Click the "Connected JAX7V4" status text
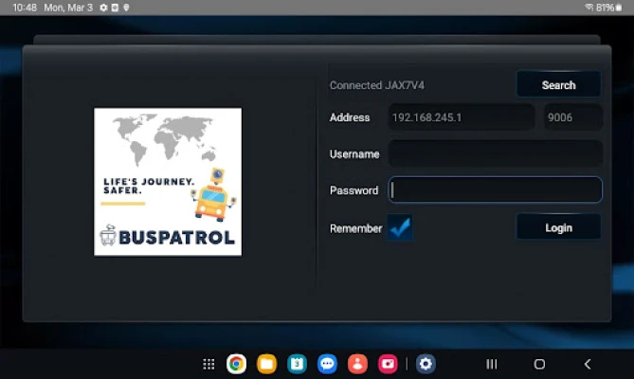 click(377, 85)
